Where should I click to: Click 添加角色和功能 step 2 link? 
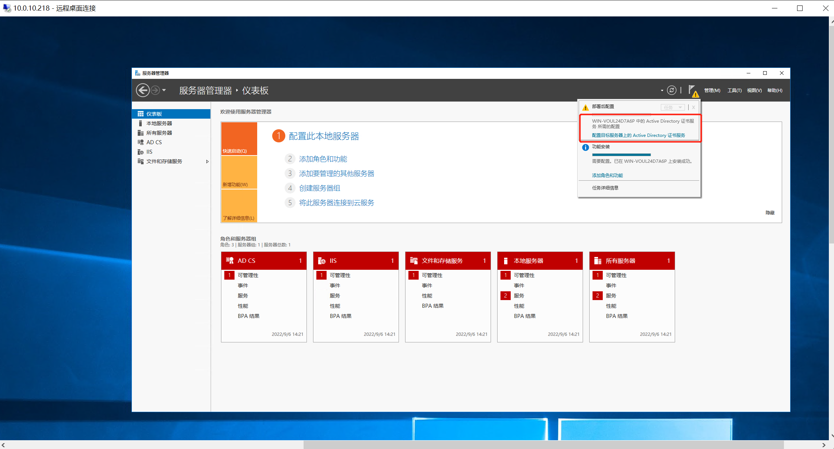[x=323, y=159]
